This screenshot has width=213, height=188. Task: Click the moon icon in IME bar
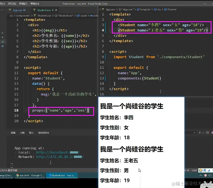pyautogui.click(x=209, y=170)
